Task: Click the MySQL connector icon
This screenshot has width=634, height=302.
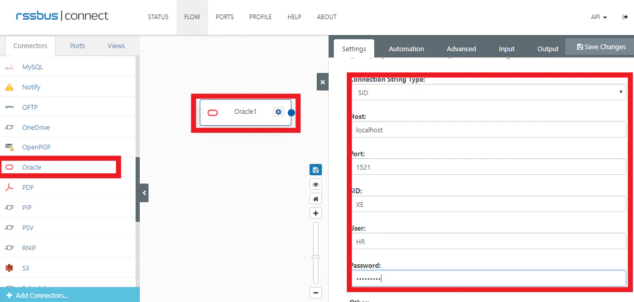Action: pyautogui.click(x=9, y=67)
